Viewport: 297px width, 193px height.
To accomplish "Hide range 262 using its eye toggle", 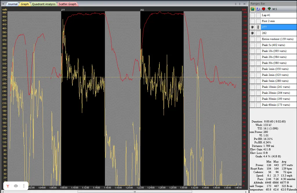I will 253,33.
